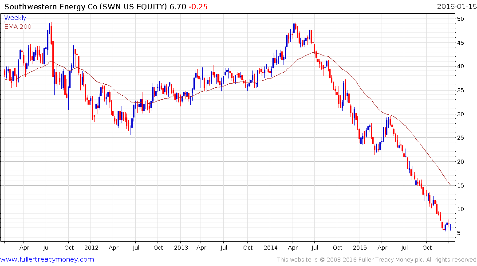Click the 2014 x-axis label
This screenshot has height=266, width=477.
[x=270, y=247]
